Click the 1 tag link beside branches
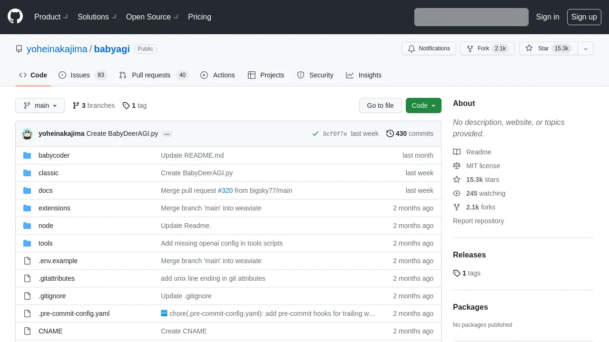This screenshot has width=609, height=342. click(x=135, y=105)
